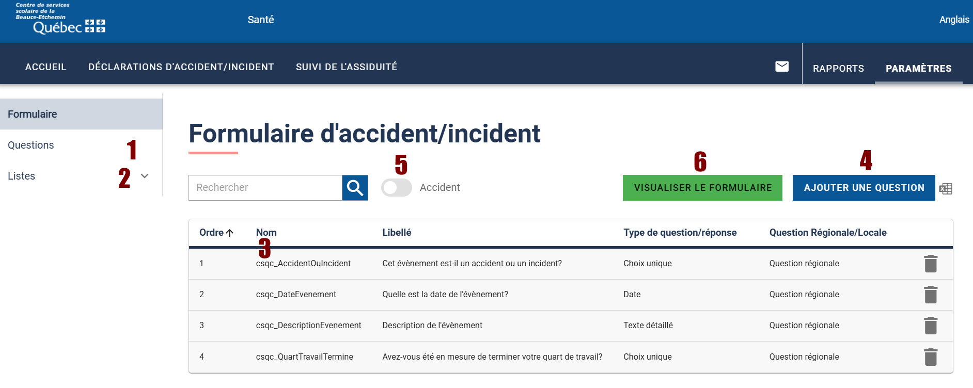
Task: Click into the Rechercher field
Action: click(265, 188)
